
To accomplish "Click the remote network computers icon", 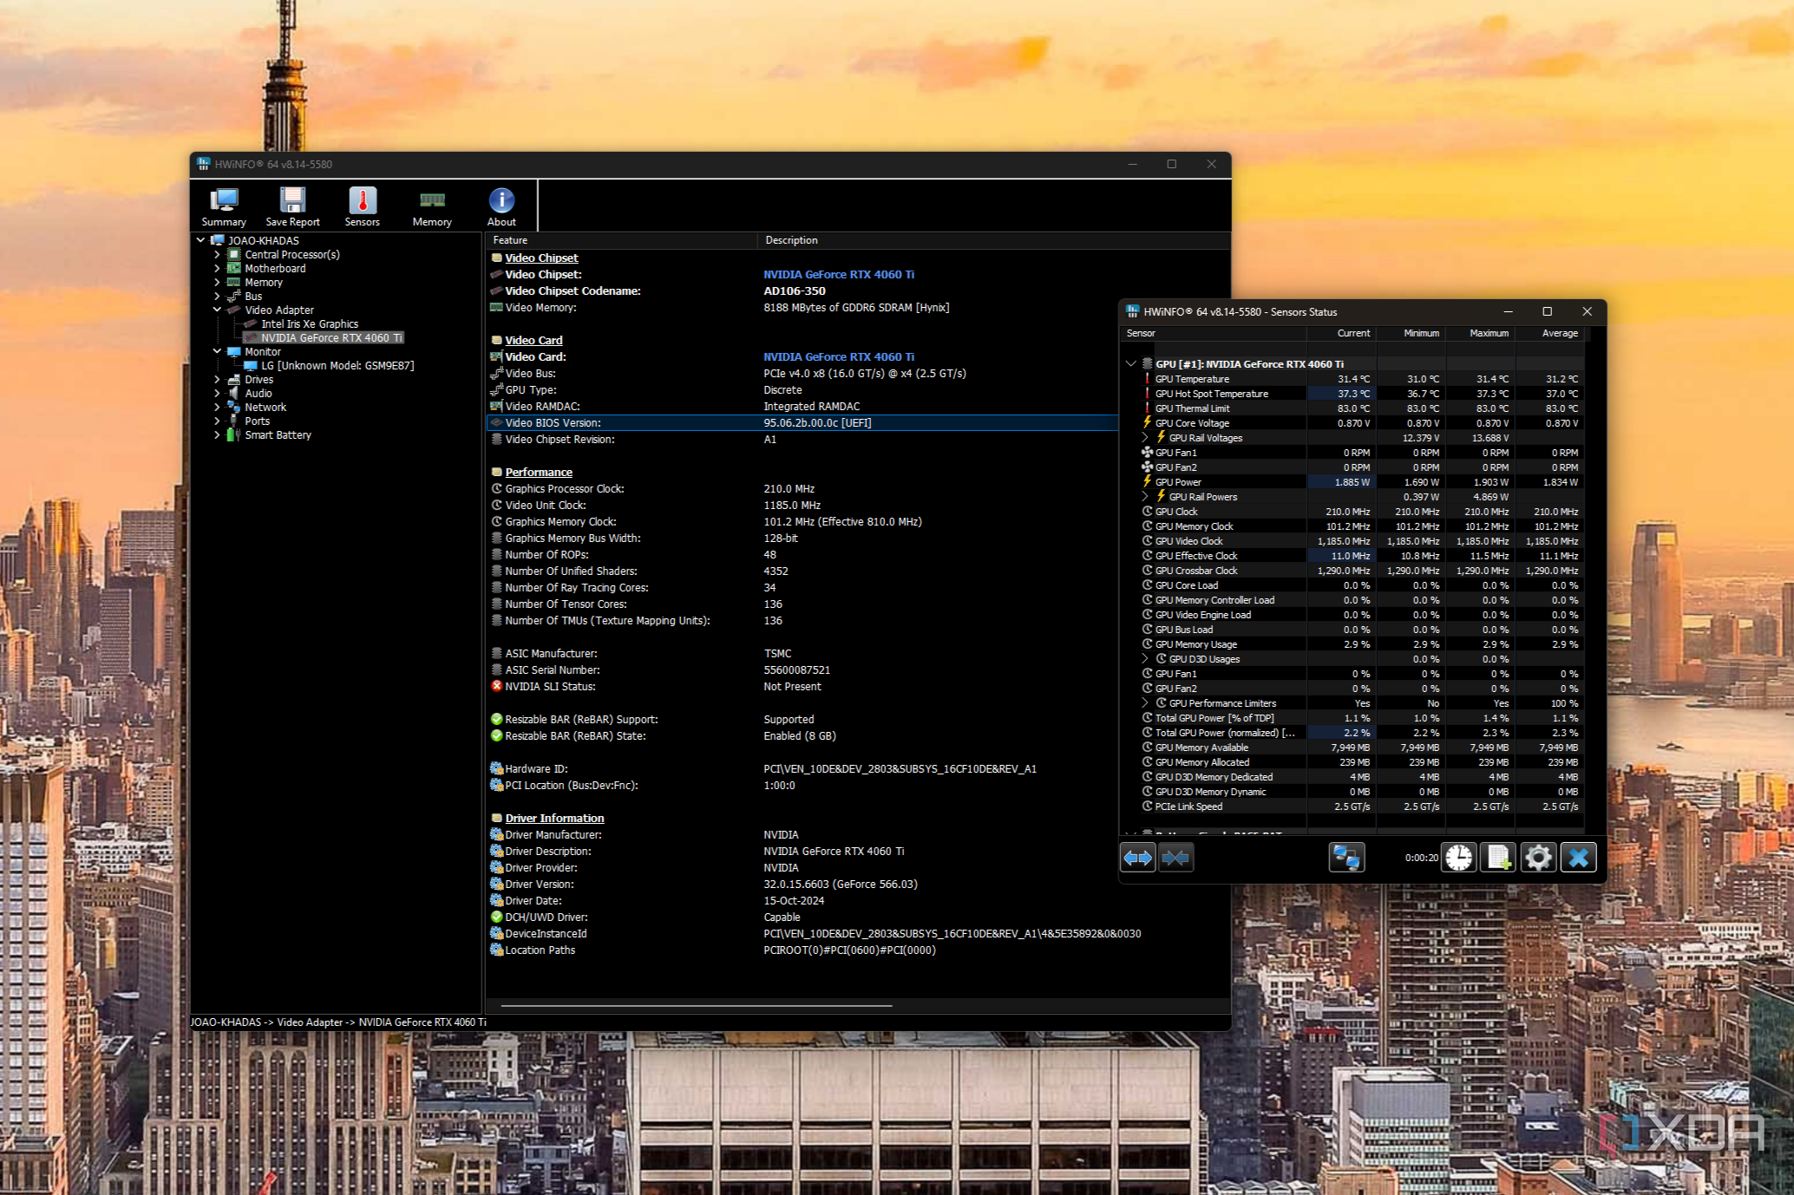I will 1346,858.
